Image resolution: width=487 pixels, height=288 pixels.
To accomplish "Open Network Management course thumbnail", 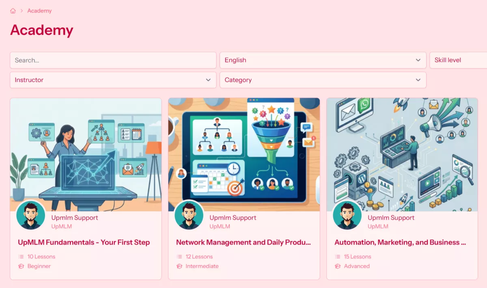I will 244,154.
